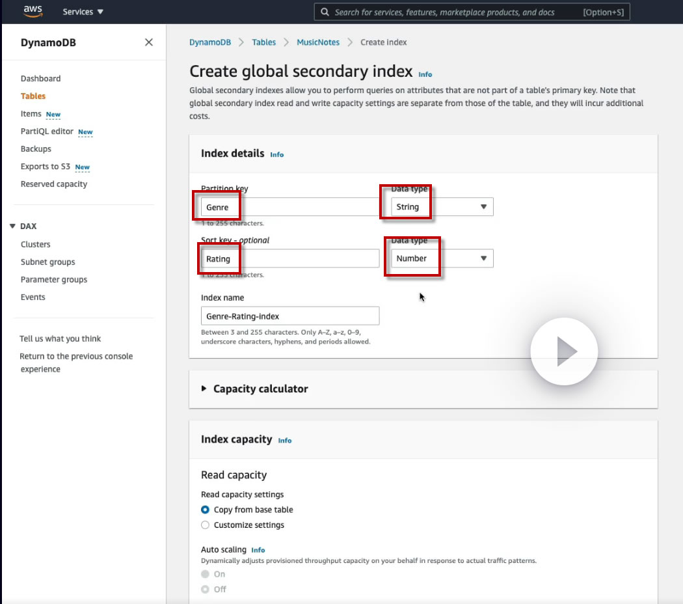Open sort key Data type dropdown
The height and width of the screenshot is (604, 683).
pos(442,258)
